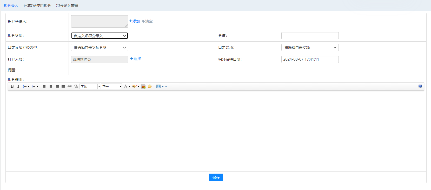The width and height of the screenshot is (431, 190).
Task: Switch to 计算OA使用积分 tab
Action: click(x=37, y=6)
